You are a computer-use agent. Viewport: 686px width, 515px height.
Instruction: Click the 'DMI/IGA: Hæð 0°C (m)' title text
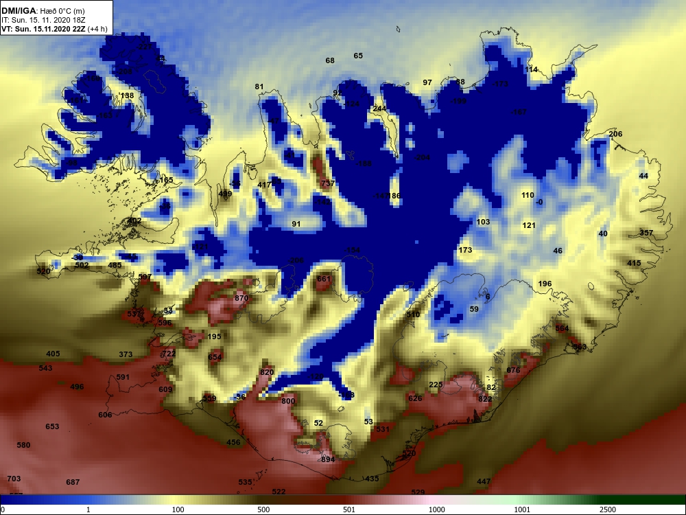(43, 10)
